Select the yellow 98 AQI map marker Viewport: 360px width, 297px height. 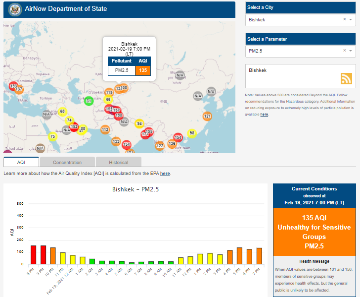point(192,133)
